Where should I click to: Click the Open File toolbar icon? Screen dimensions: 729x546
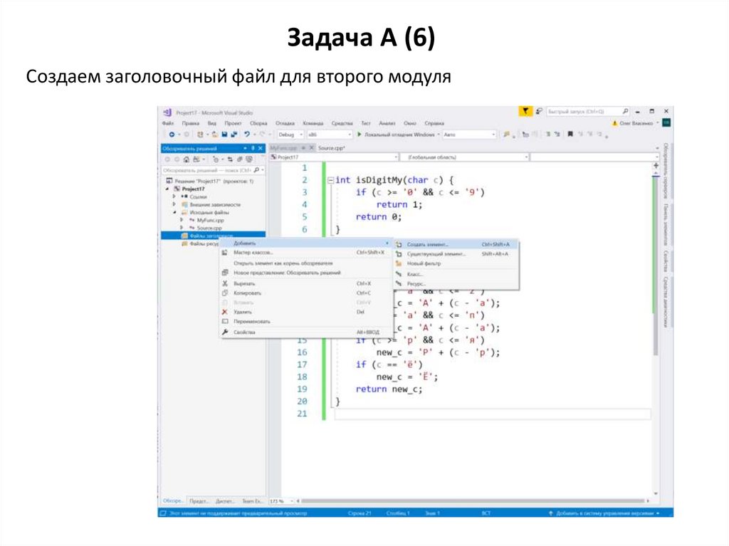pyautogui.click(x=214, y=135)
